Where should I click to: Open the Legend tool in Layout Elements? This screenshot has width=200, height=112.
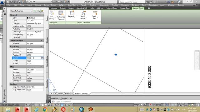(71, 14)
